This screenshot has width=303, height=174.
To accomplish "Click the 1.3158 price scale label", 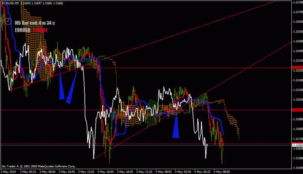I will tap(298, 158).
